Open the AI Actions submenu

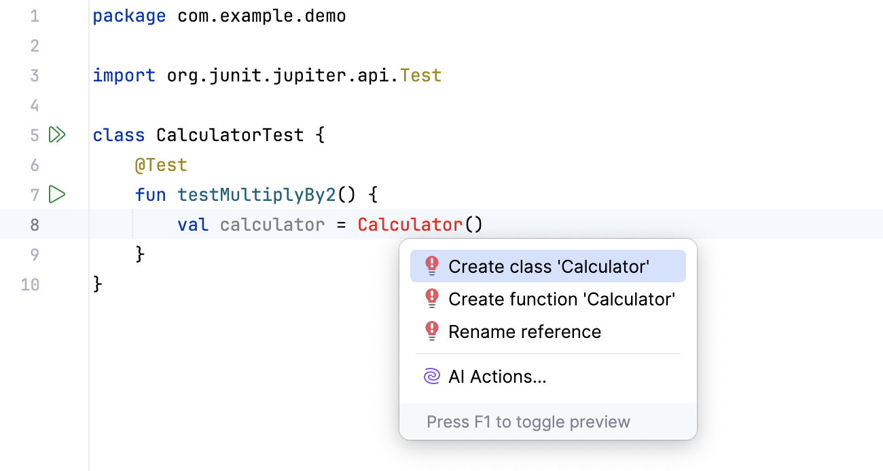tap(497, 377)
